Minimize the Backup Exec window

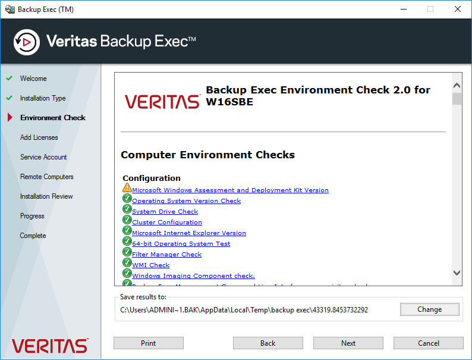404,9
